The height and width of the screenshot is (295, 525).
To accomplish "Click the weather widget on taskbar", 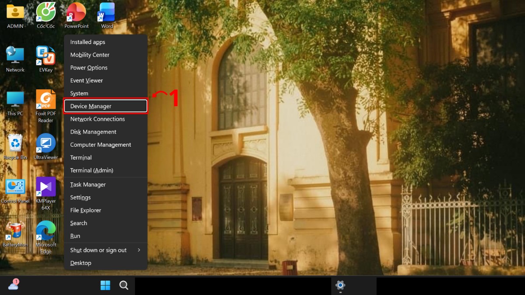I will click(14, 285).
